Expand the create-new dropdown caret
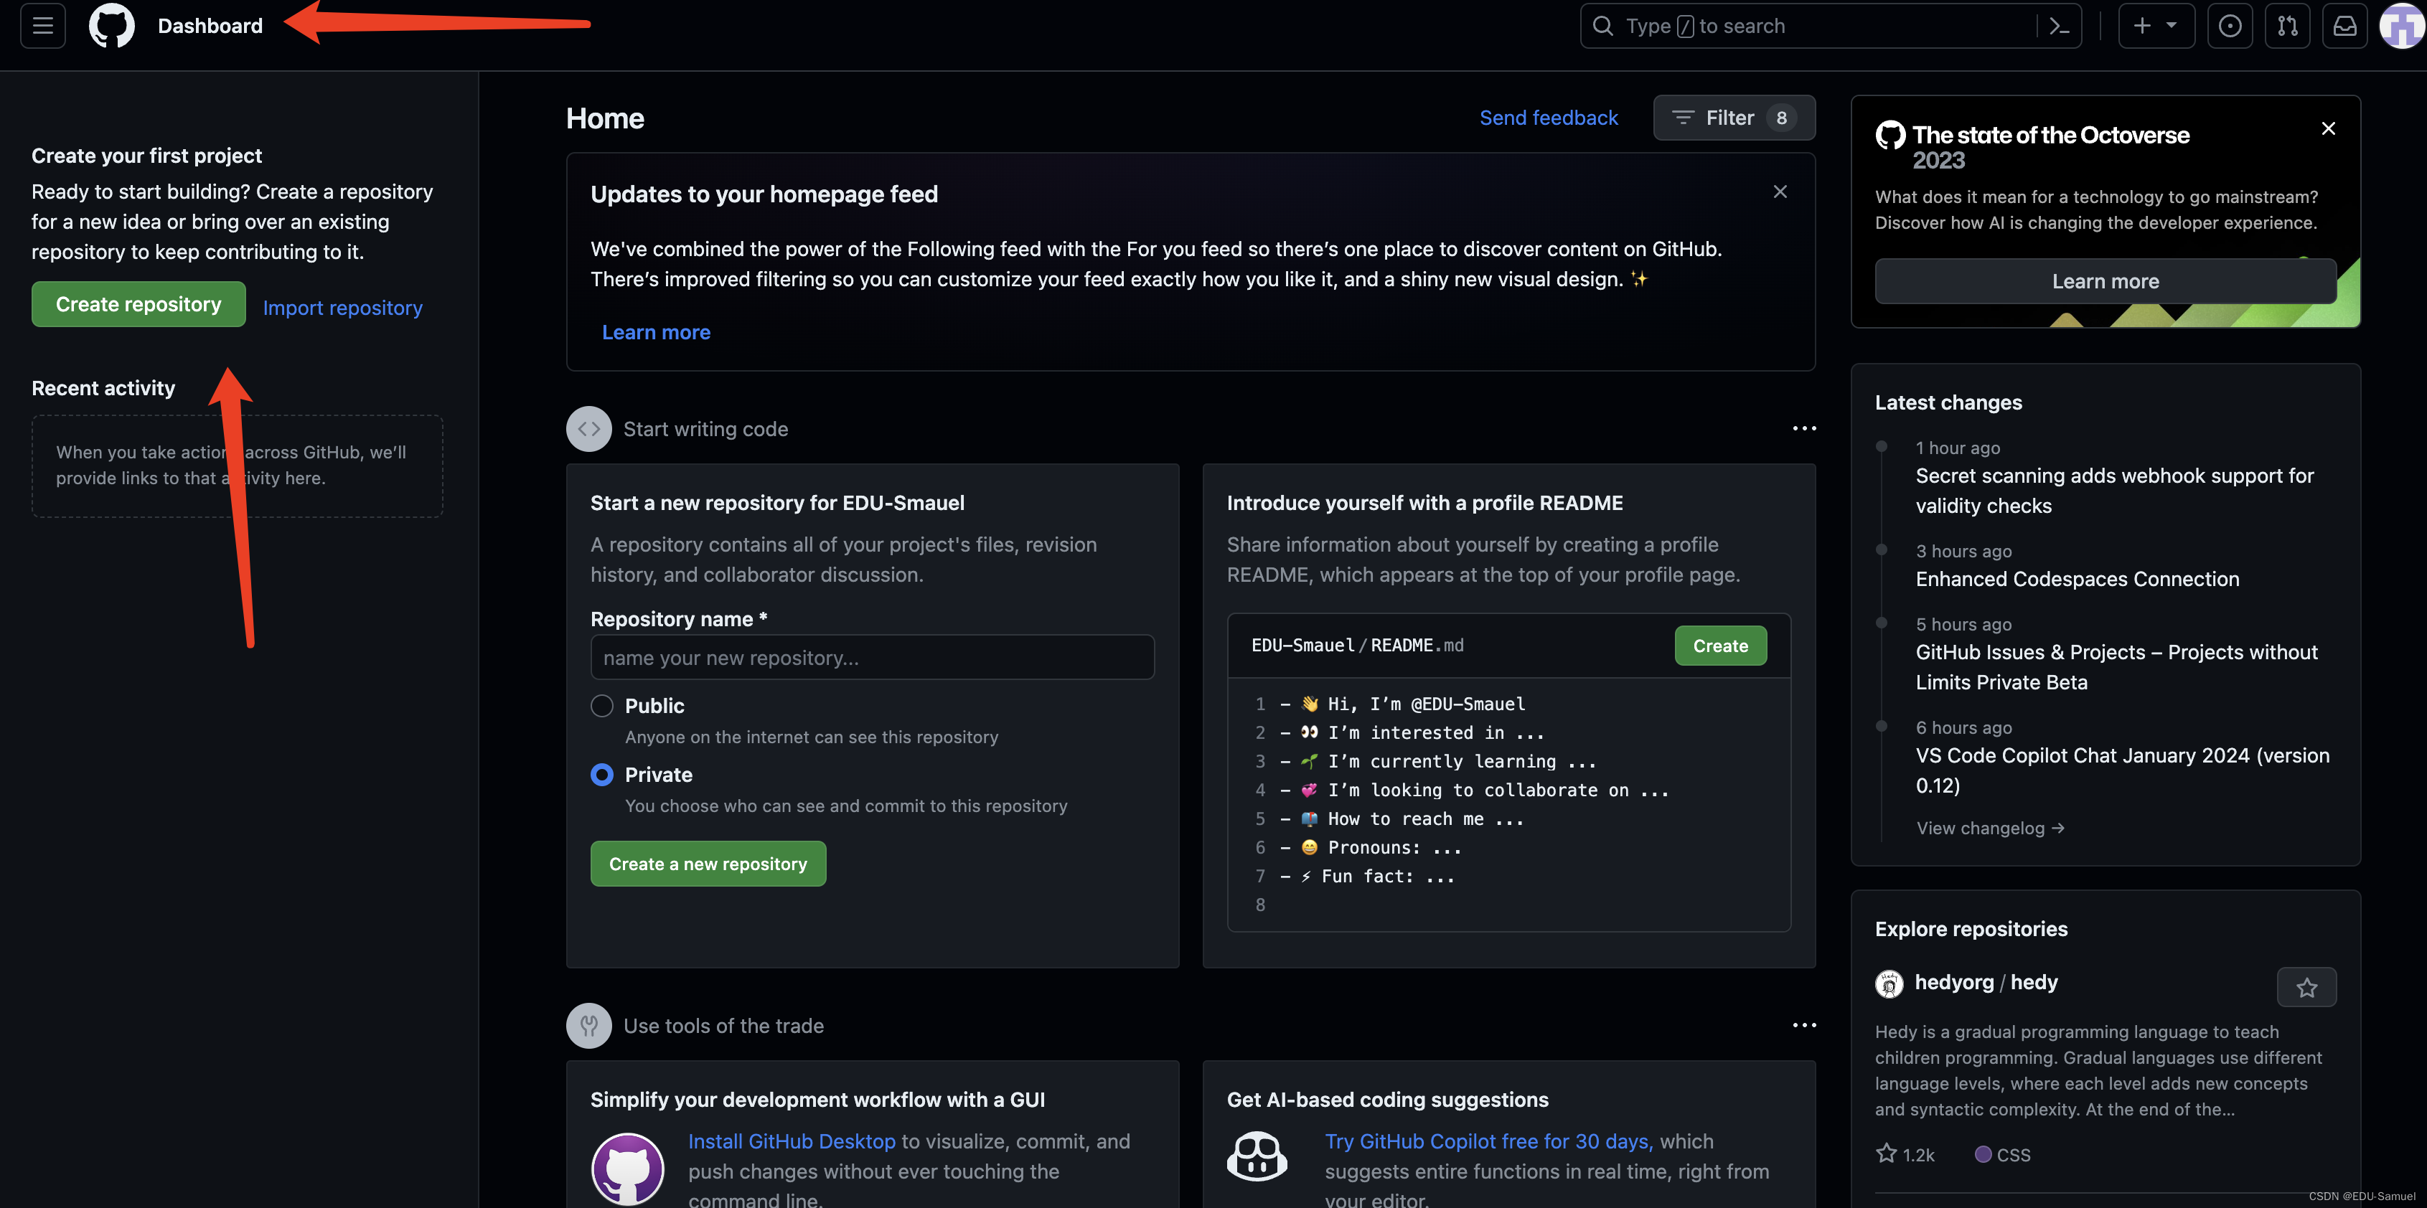Image resolution: width=2427 pixels, height=1208 pixels. [2172, 27]
